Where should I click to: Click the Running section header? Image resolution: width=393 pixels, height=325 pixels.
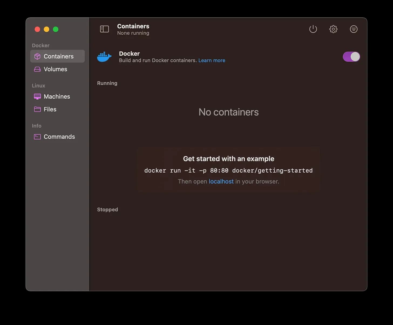point(107,83)
